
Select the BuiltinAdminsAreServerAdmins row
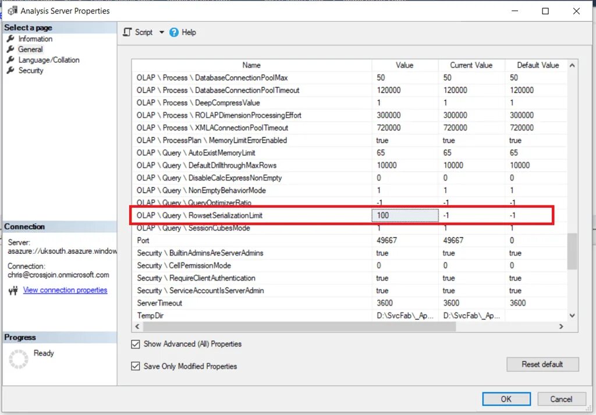pos(349,253)
